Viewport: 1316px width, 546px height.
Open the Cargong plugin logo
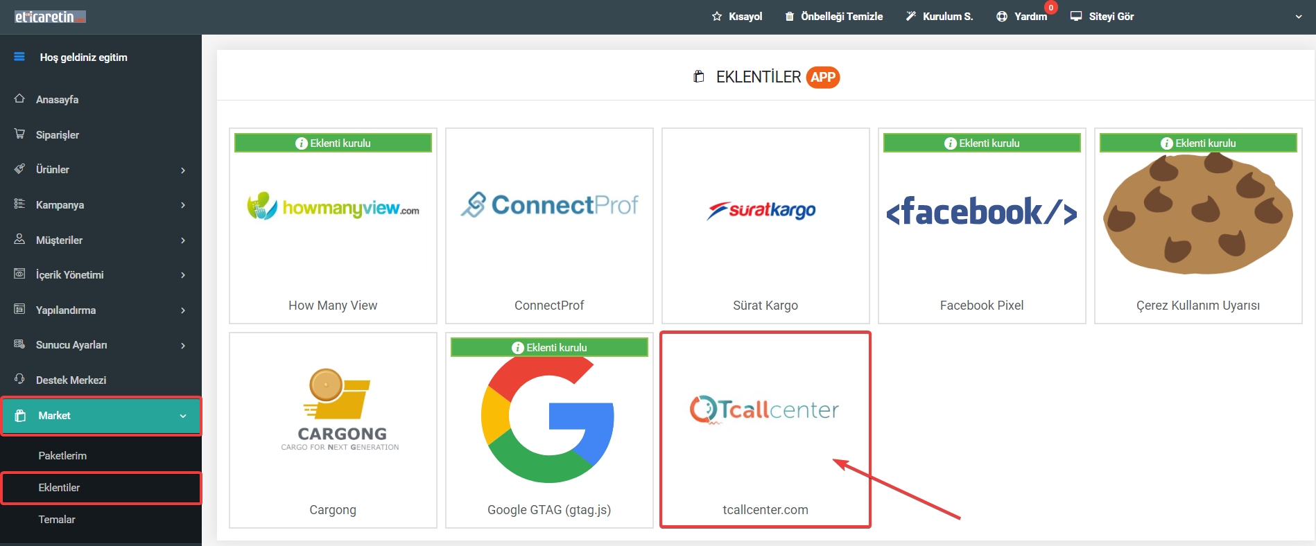[340, 410]
